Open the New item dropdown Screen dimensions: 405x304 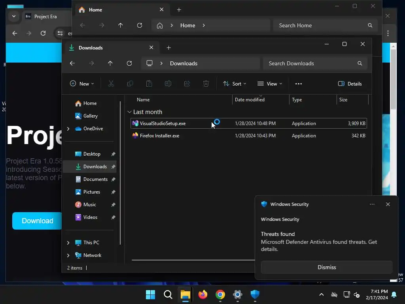click(82, 84)
